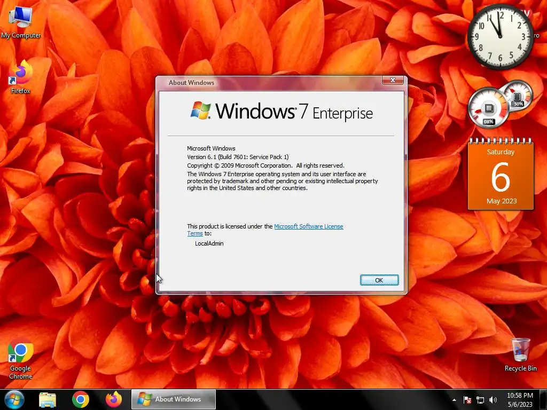Click the 'Microsoft Windows' text line
The height and width of the screenshot is (410, 547).
[x=211, y=148]
